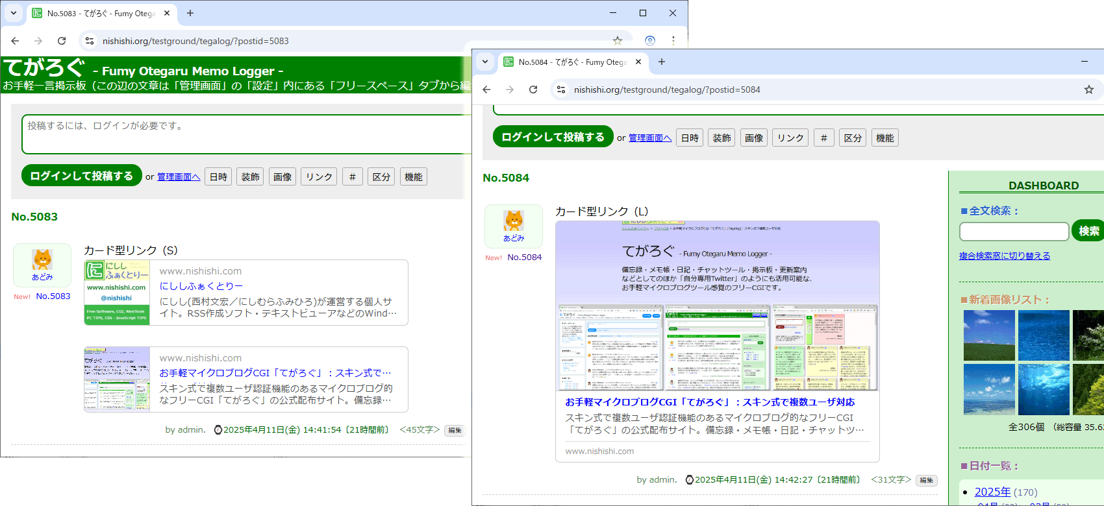Reload the page in the postid=5084 window

tap(533, 90)
